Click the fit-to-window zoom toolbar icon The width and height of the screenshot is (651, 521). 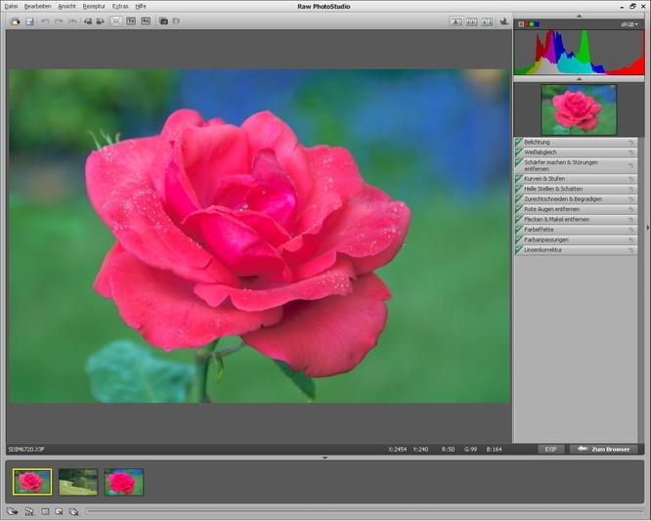(116, 21)
